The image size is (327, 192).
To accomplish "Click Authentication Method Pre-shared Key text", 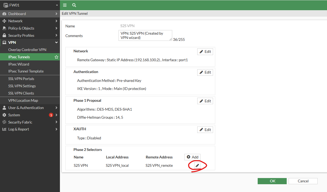I will click(x=109, y=81).
